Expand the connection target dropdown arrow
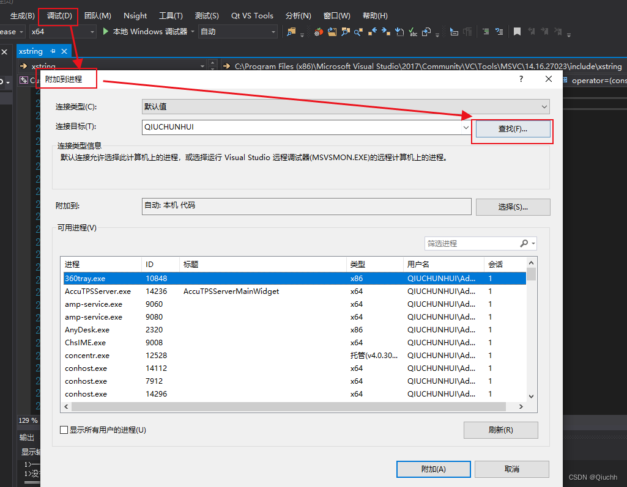 466,128
